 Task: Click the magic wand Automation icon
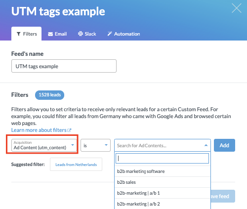click(110, 34)
